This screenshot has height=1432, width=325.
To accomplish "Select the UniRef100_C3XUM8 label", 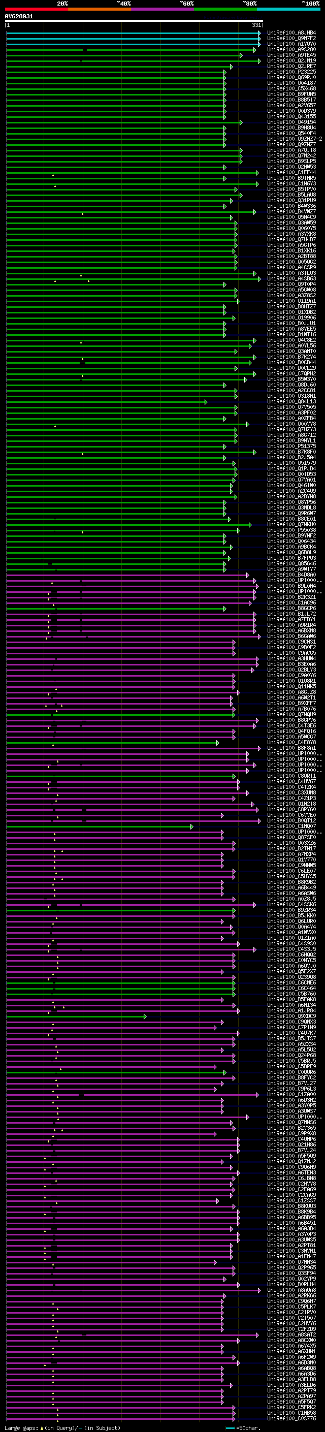I will pyautogui.click(x=291, y=793).
